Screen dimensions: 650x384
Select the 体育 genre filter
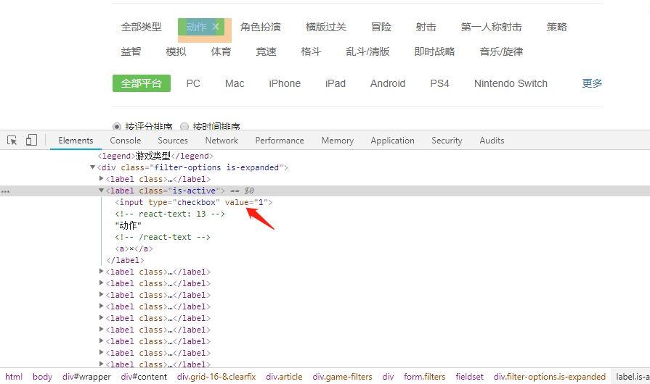(x=221, y=51)
